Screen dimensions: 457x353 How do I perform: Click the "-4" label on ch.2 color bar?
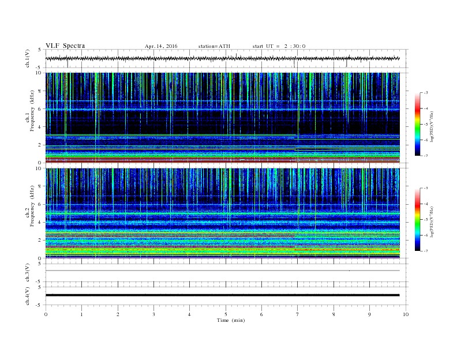click(426, 204)
